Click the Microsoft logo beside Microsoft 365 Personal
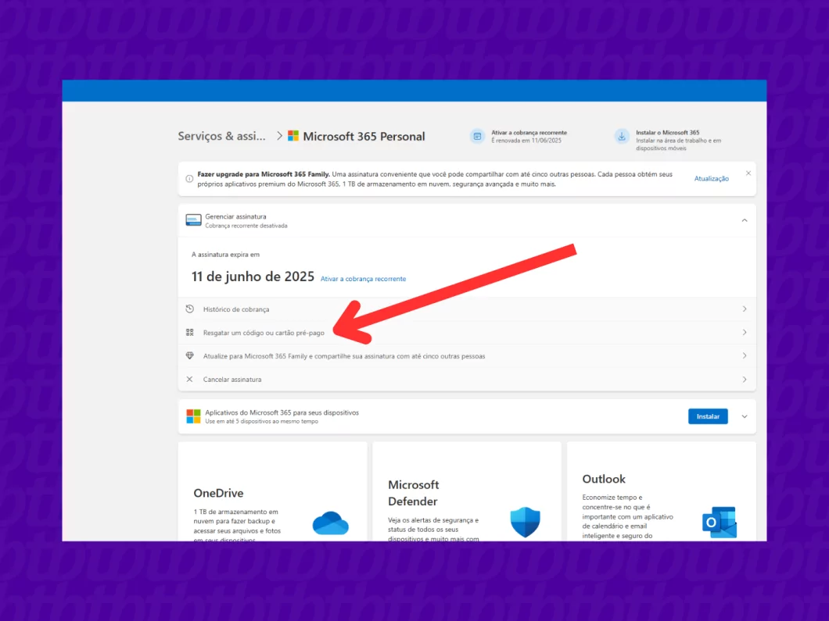 [x=293, y=136]
